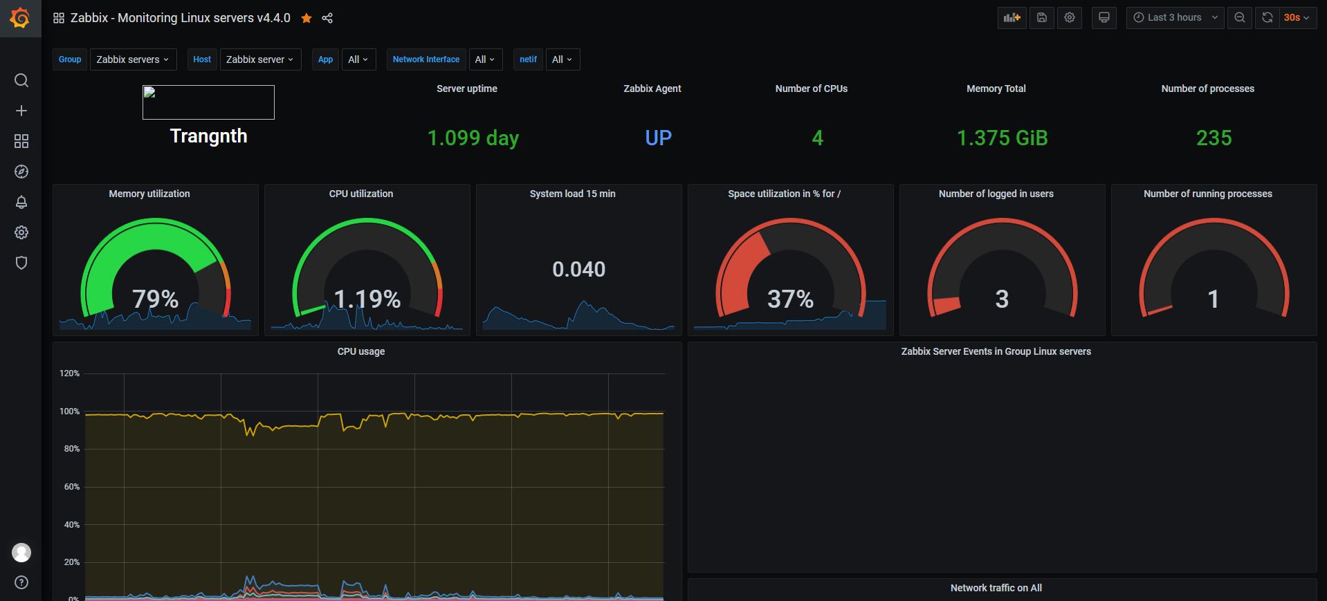1327x601 pixels.
Task: Click the logged in users gauge showing 3
Action: [1003, 268]
